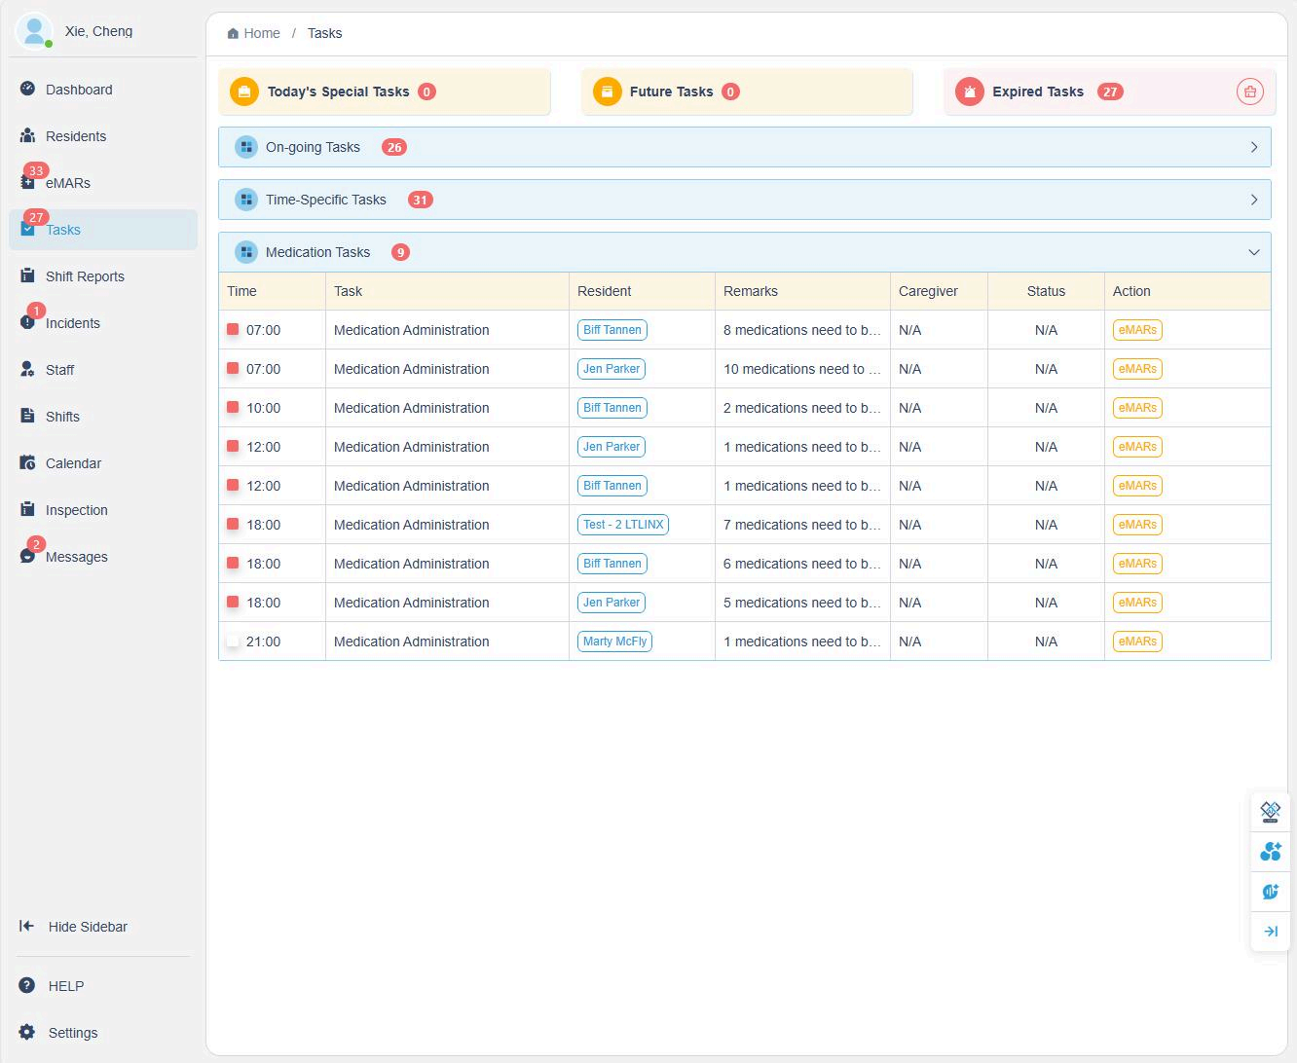1297x1063 pixels.
Task: Collapse floating panel with arrow icon
Action: point(1270,932)
